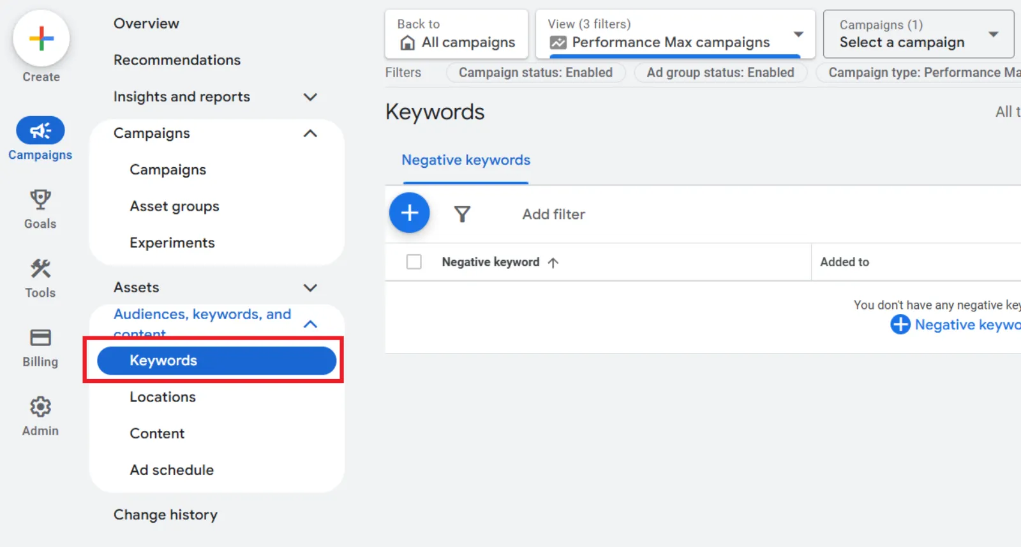Screen dimensions: 1021x547
Task: Click the Negative keyword link with plus
Action: (x=955, y=324)
